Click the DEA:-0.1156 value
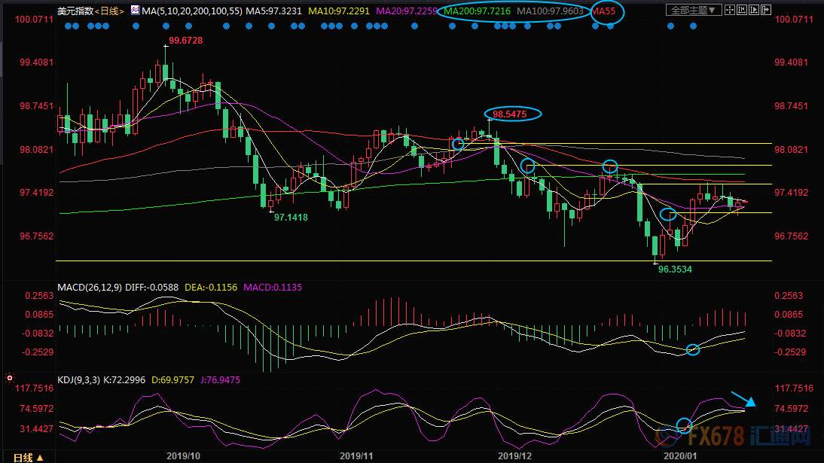The height and width of the screenshot is (463, 824). coord(211,288)
